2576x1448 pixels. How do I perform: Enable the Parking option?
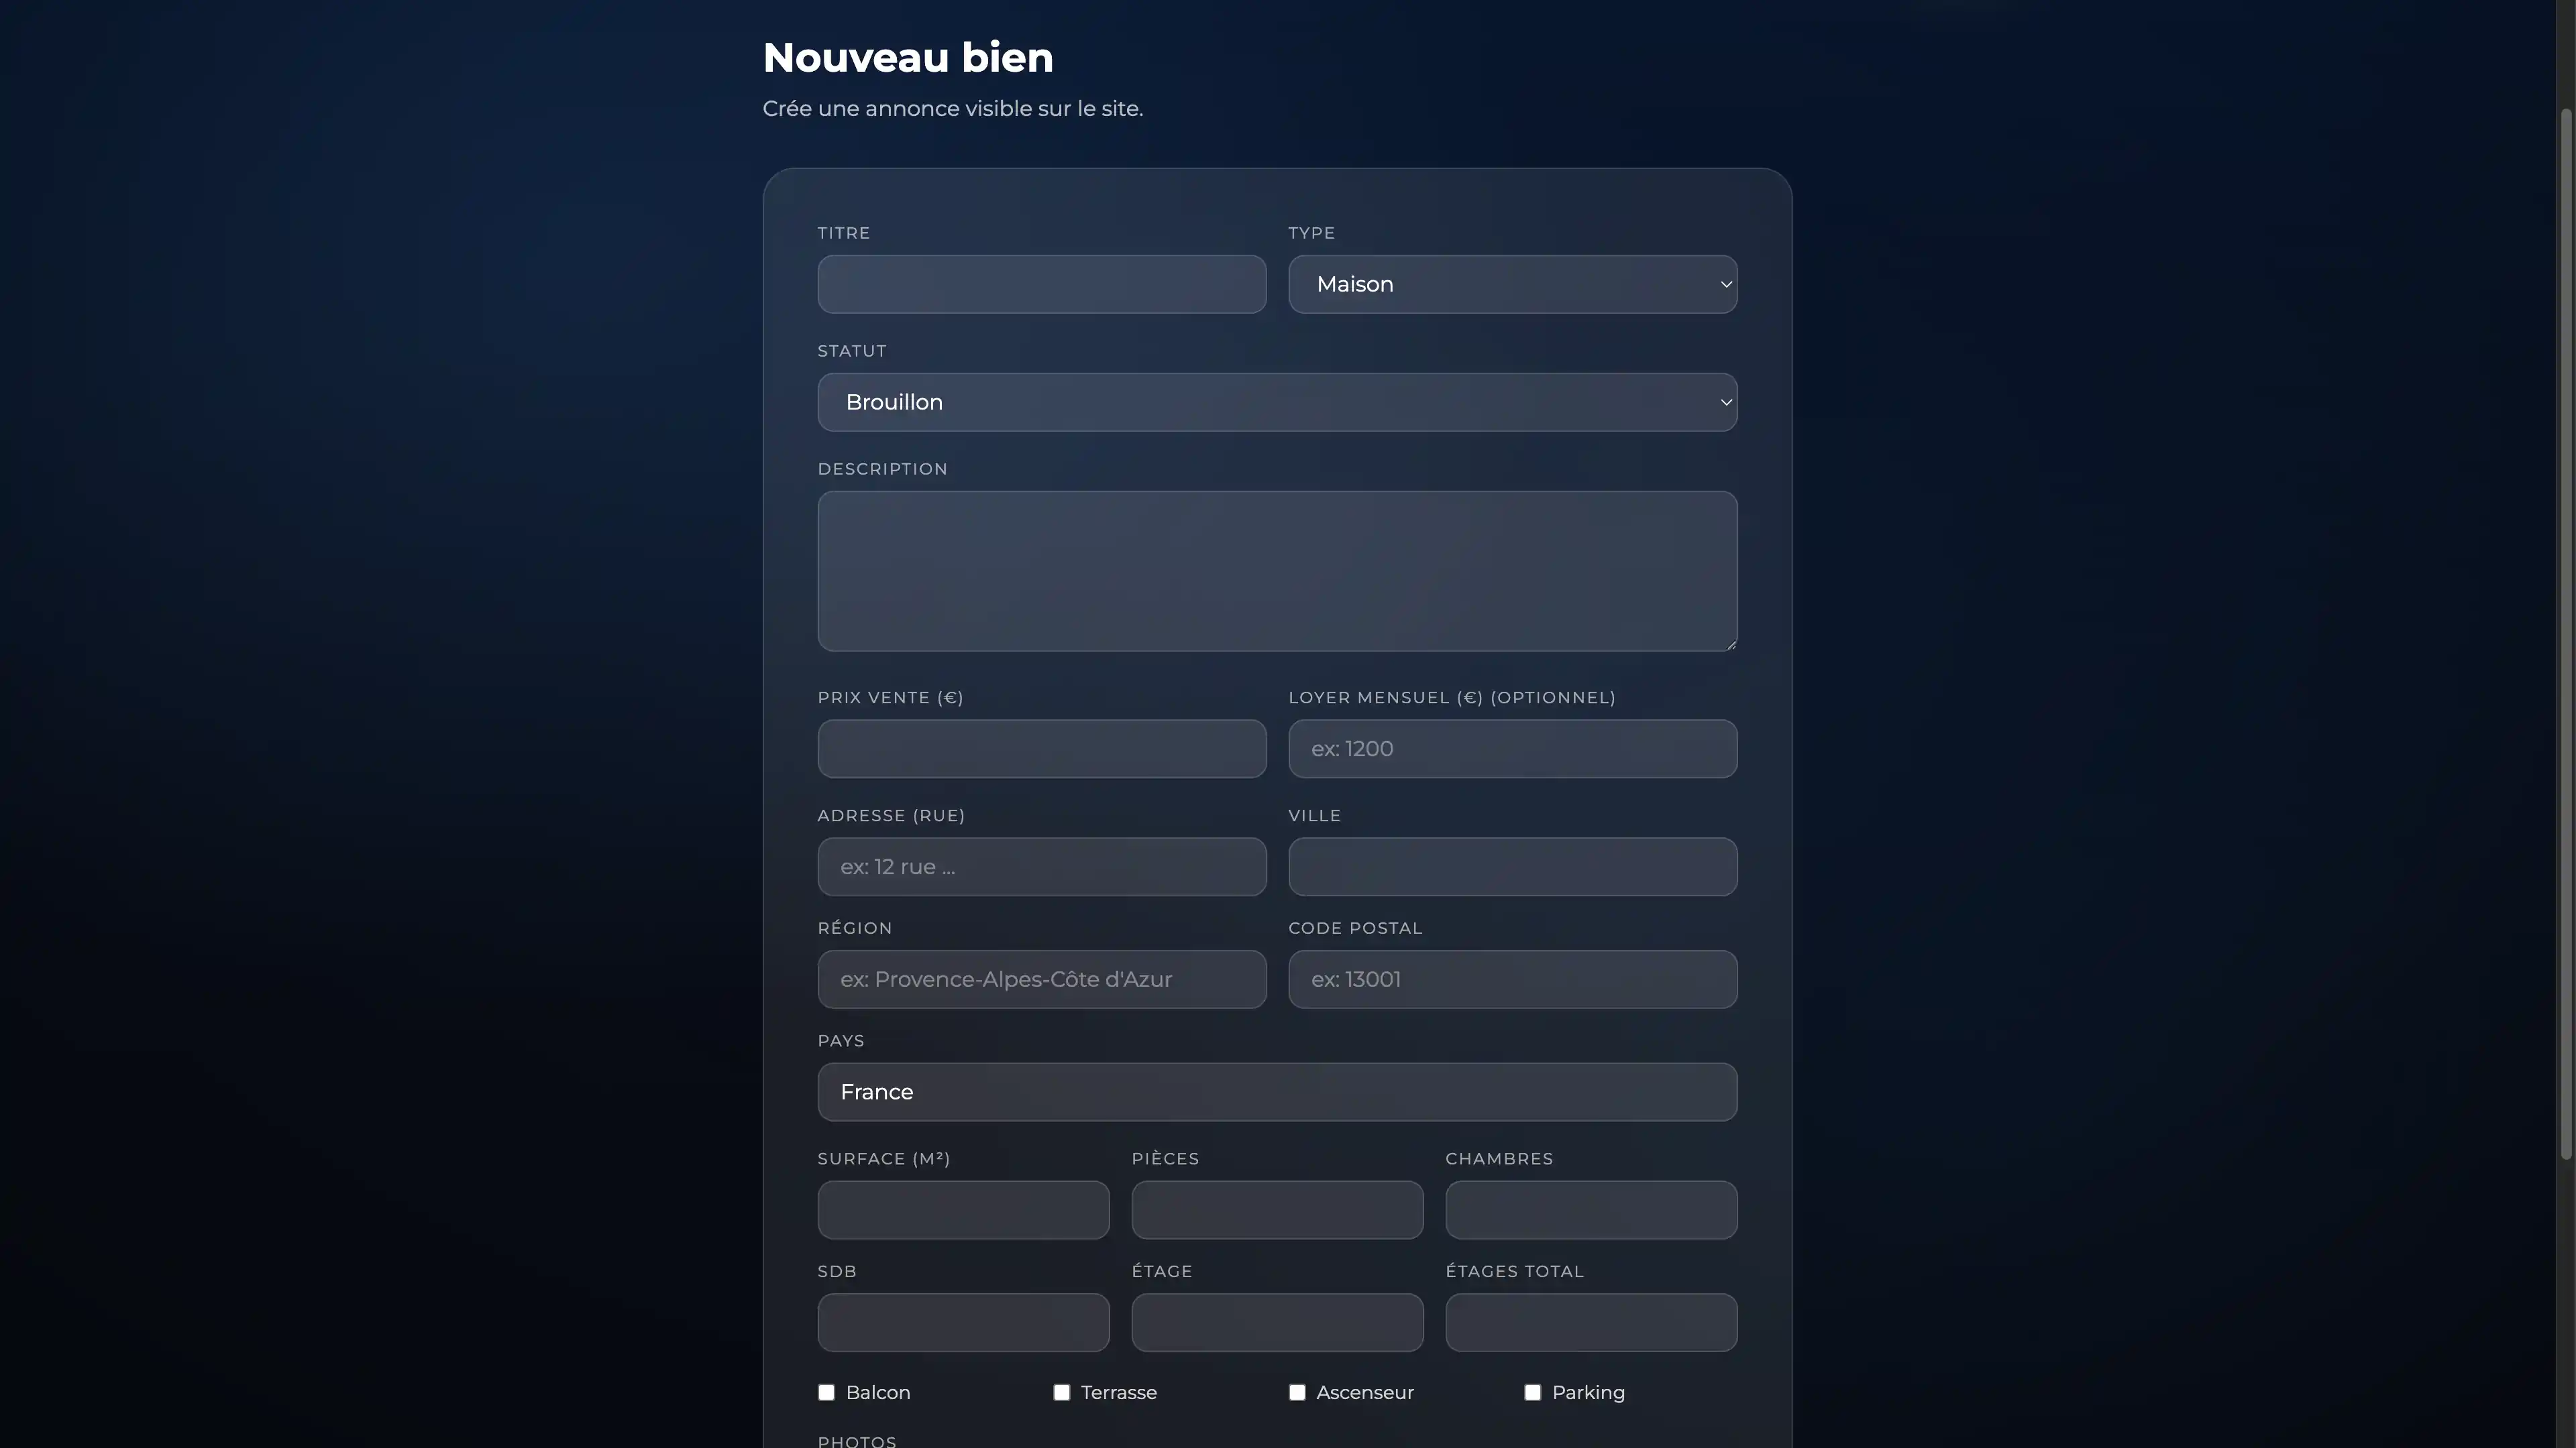pyautogui.click(x=1533, y=1392)
